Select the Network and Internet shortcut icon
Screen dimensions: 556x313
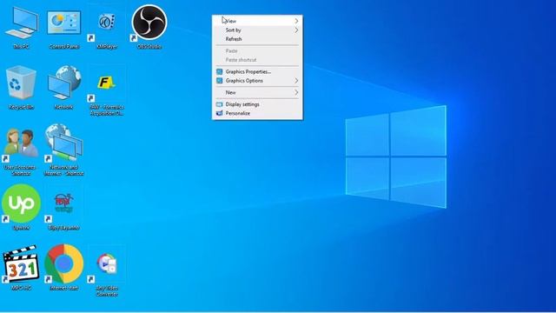[x=63, y=143]
